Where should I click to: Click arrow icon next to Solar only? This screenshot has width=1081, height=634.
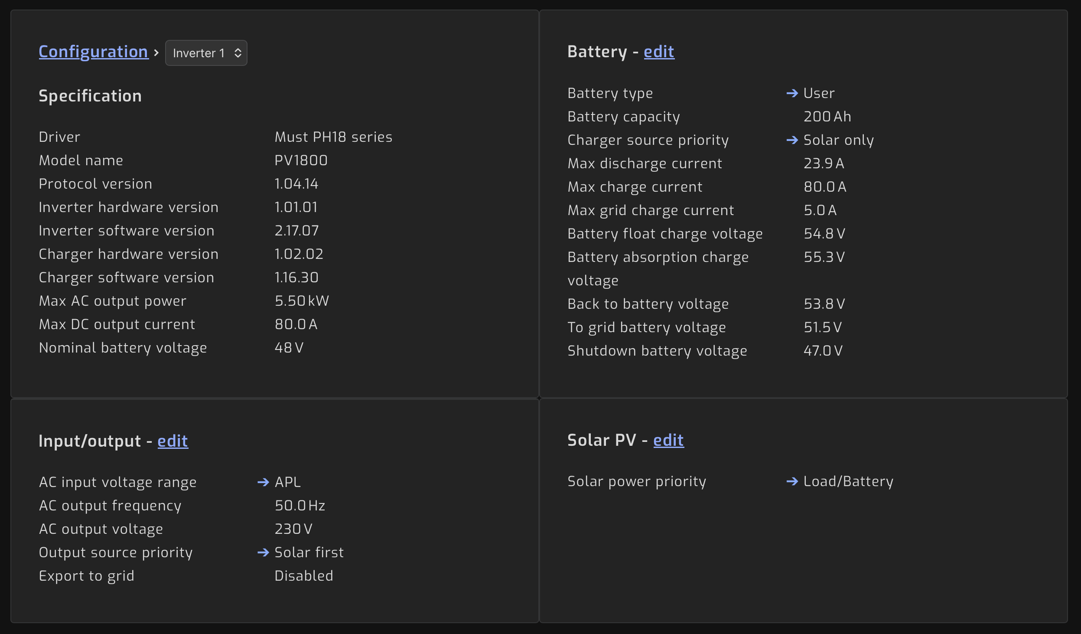792,140
